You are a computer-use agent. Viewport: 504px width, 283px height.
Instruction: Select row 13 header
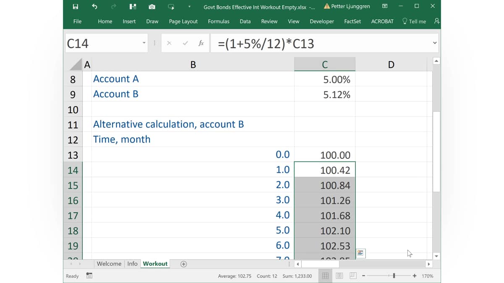(x=73, y=155)
